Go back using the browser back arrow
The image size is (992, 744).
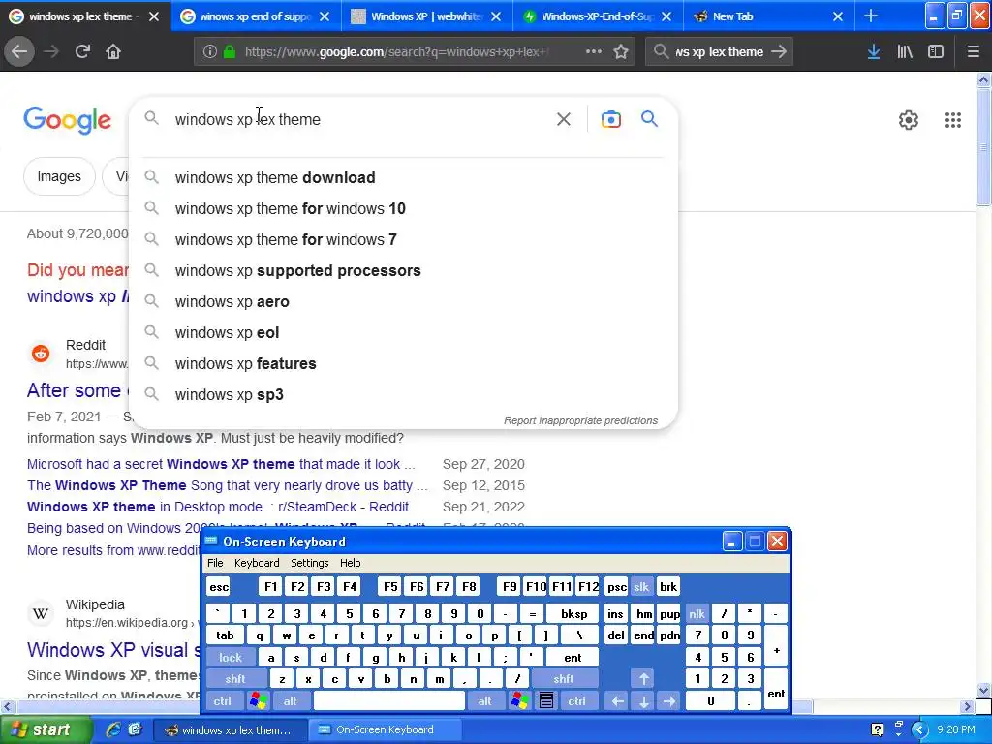[x=19, y=51]
